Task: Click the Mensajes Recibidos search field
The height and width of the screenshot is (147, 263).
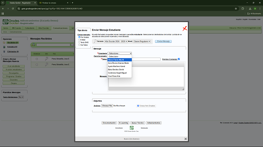Action: click(x=53, y=45)
